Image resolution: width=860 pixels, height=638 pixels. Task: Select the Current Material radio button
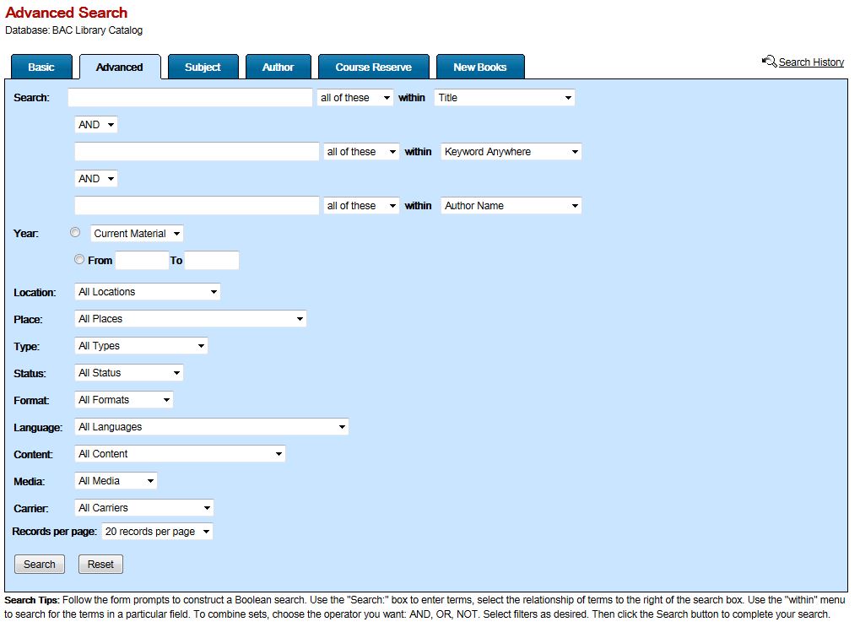coord(75,232)
